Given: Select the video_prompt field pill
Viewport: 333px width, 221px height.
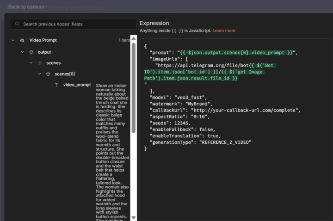Looking at the screenshot, I should (77, 85).
